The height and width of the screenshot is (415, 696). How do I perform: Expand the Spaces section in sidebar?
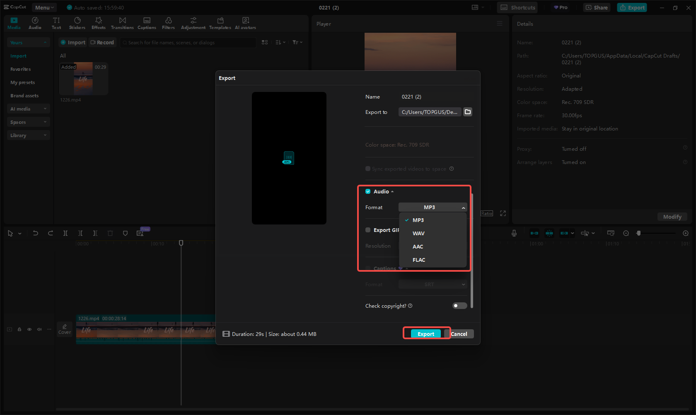(28, 122)
